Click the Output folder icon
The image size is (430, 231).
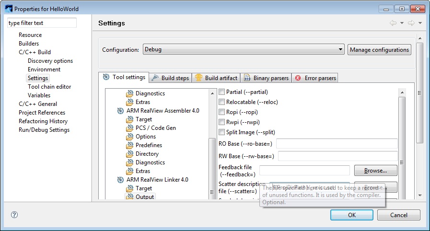coord(129,196)
